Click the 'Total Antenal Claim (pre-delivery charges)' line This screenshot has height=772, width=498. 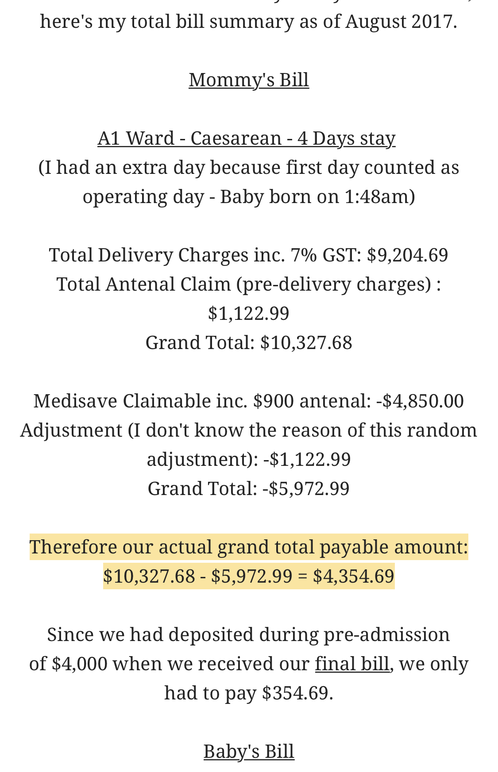click(x=249, y=284)
